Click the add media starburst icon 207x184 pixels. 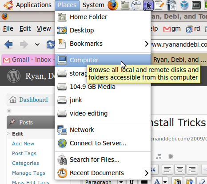click(x=171, y=156)
